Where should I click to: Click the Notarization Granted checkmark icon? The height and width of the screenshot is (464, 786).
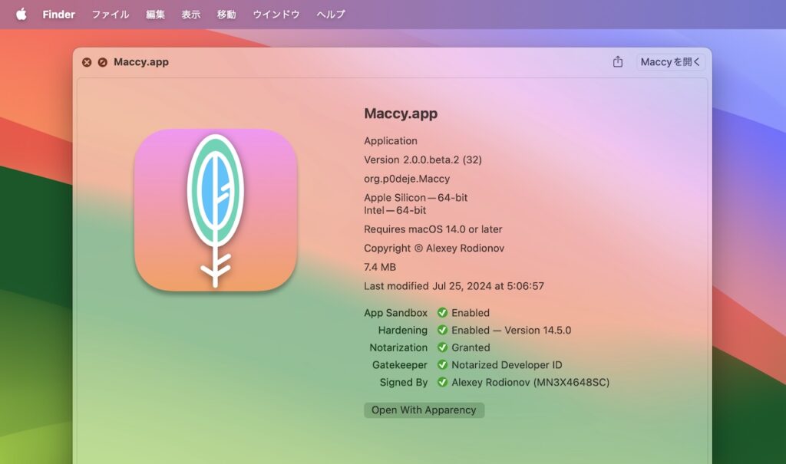443,347
